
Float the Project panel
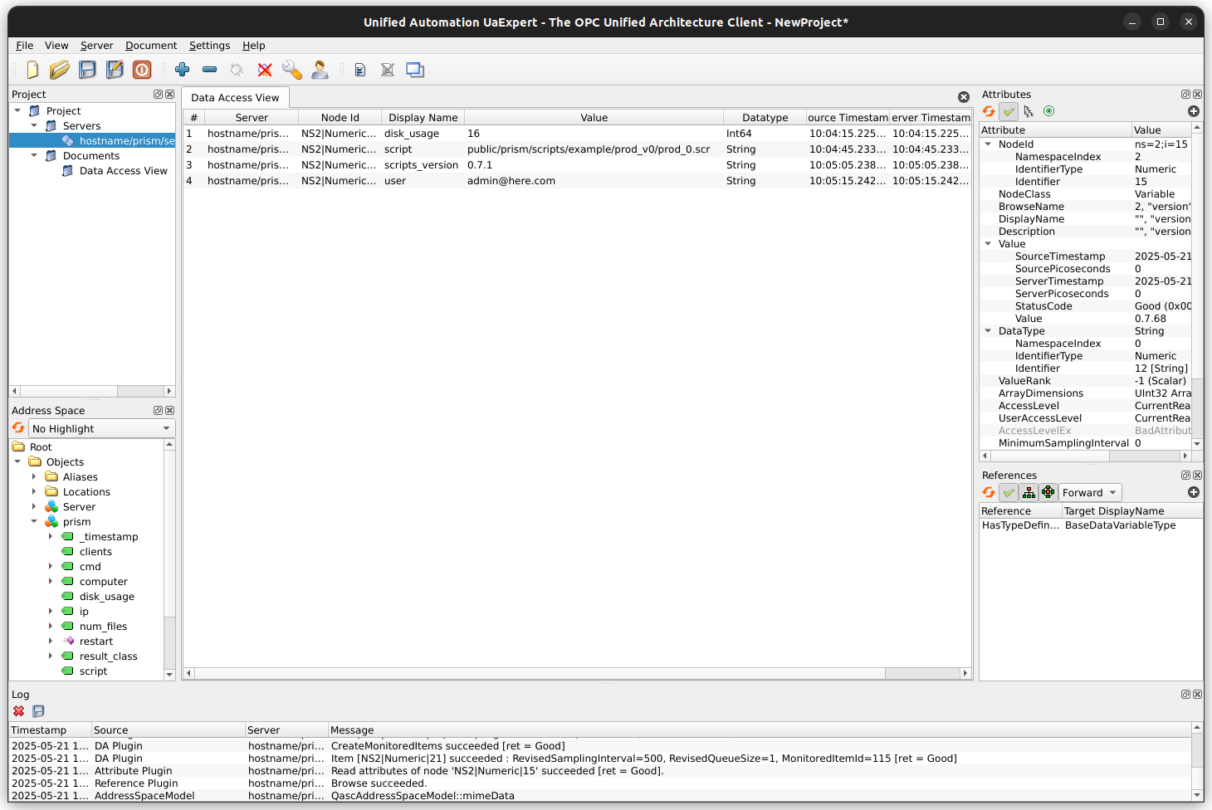pyautogui.click(x=158, y=95)
